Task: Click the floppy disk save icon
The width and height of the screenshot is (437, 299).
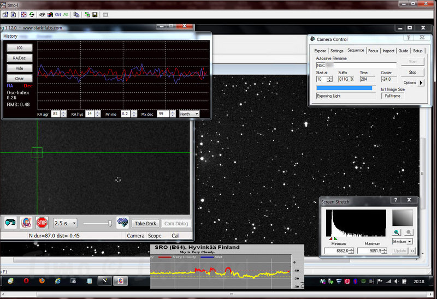Action: 95,15
